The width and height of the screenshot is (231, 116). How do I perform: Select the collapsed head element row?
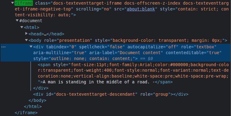[46, 34]
